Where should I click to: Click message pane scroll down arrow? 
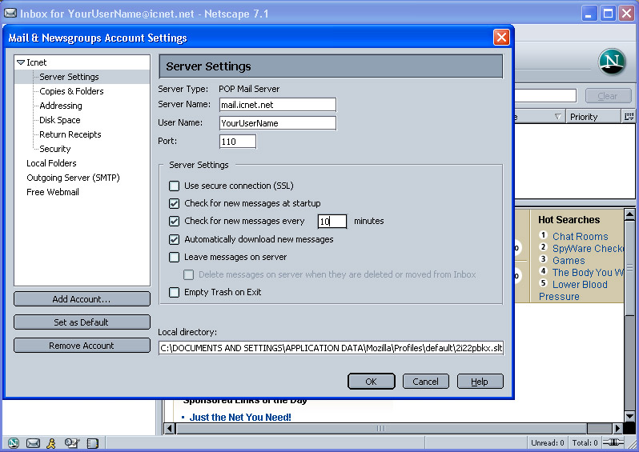(x=629, y=416)
